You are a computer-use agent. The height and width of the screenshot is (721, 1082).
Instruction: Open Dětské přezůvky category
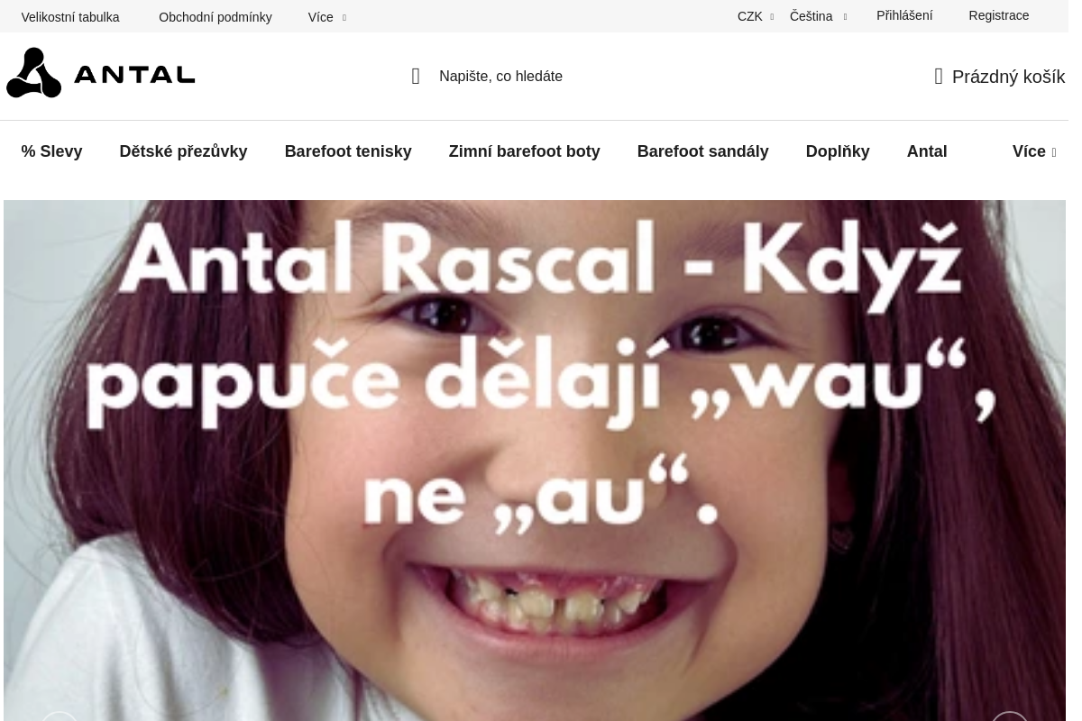(183, 151)
